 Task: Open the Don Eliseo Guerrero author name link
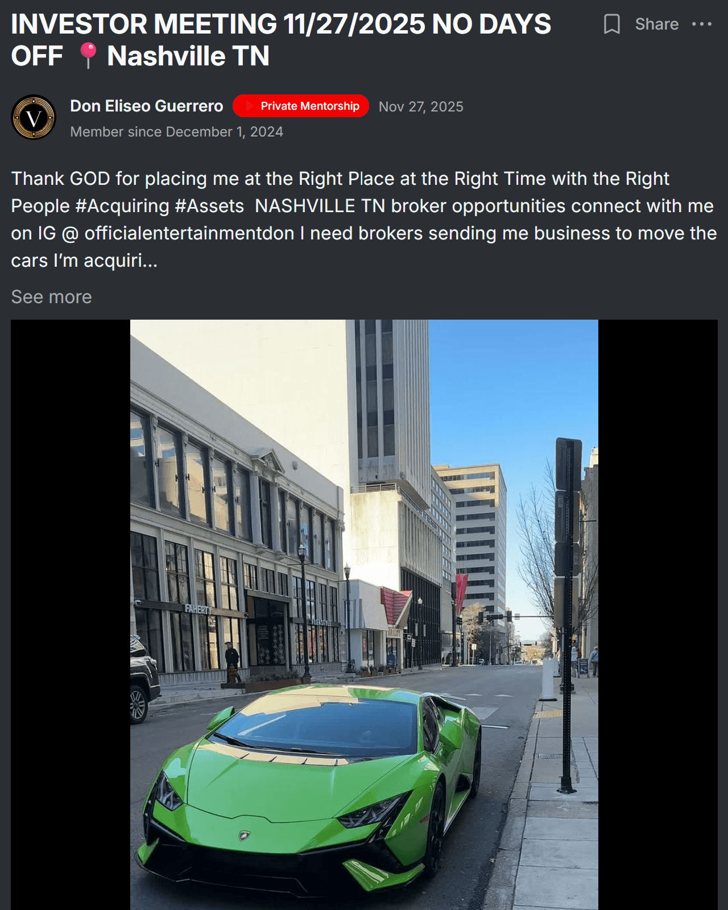tap(147, 106)
